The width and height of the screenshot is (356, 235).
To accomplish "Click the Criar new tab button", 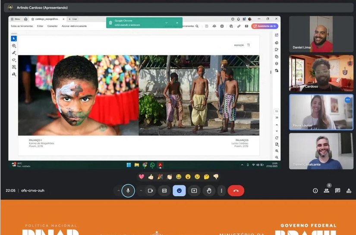I will click(73, 19).
